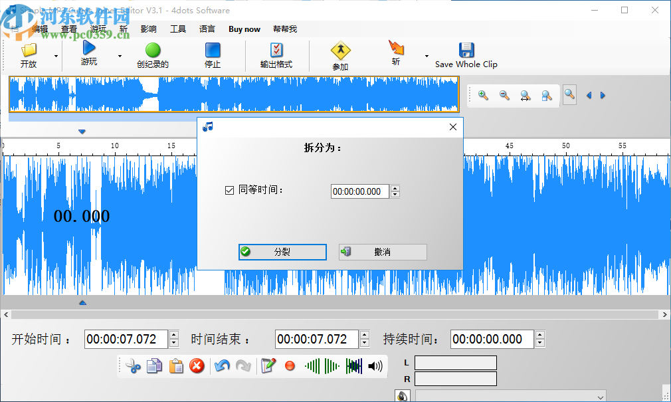
Task: Click the Undo arrow icon
Action: 223,365
